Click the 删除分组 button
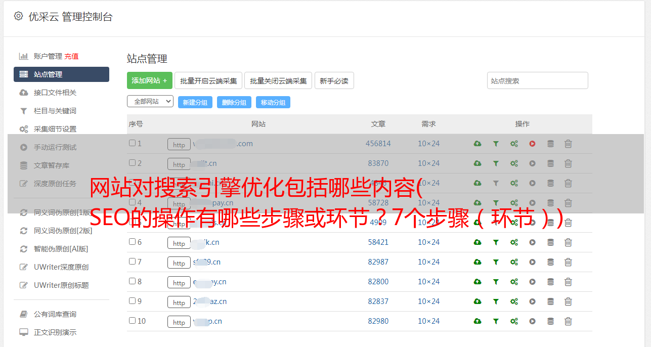Image resolution: width=651 pixels, height=347 pixels. [x=234, y=102]
